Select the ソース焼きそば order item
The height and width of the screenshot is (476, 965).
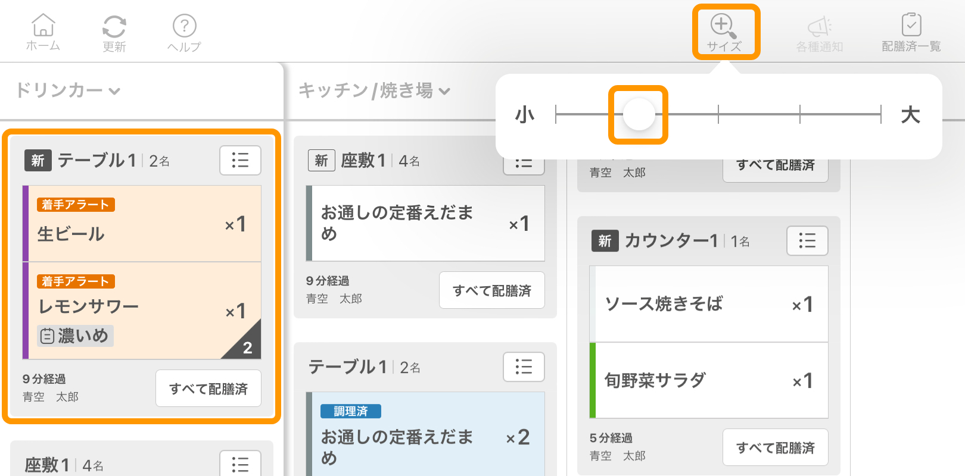point(709,303)
